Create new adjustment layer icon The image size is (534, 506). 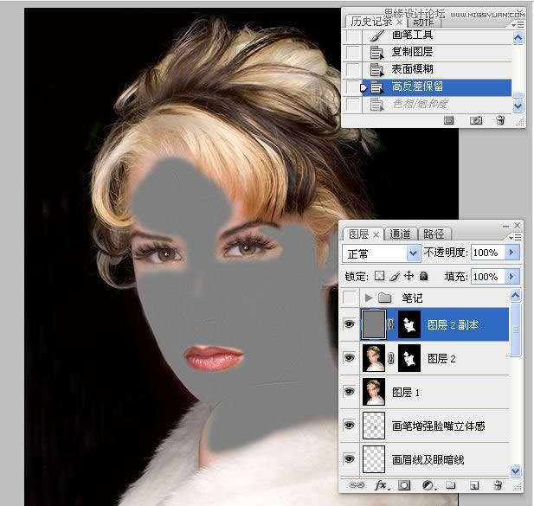coord(428,487)
